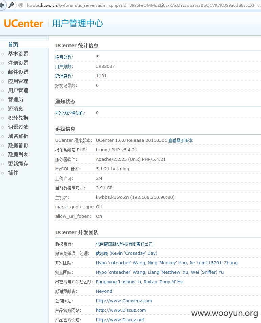This screenshot has width=261, height=323.
Task: Click hostname kwbbs.kuwo.cn (192.168.210.90:80)
Action: pos(135,197)
